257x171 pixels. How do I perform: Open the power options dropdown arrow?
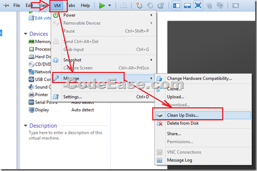pyautogui.click(x=110, y=6)
